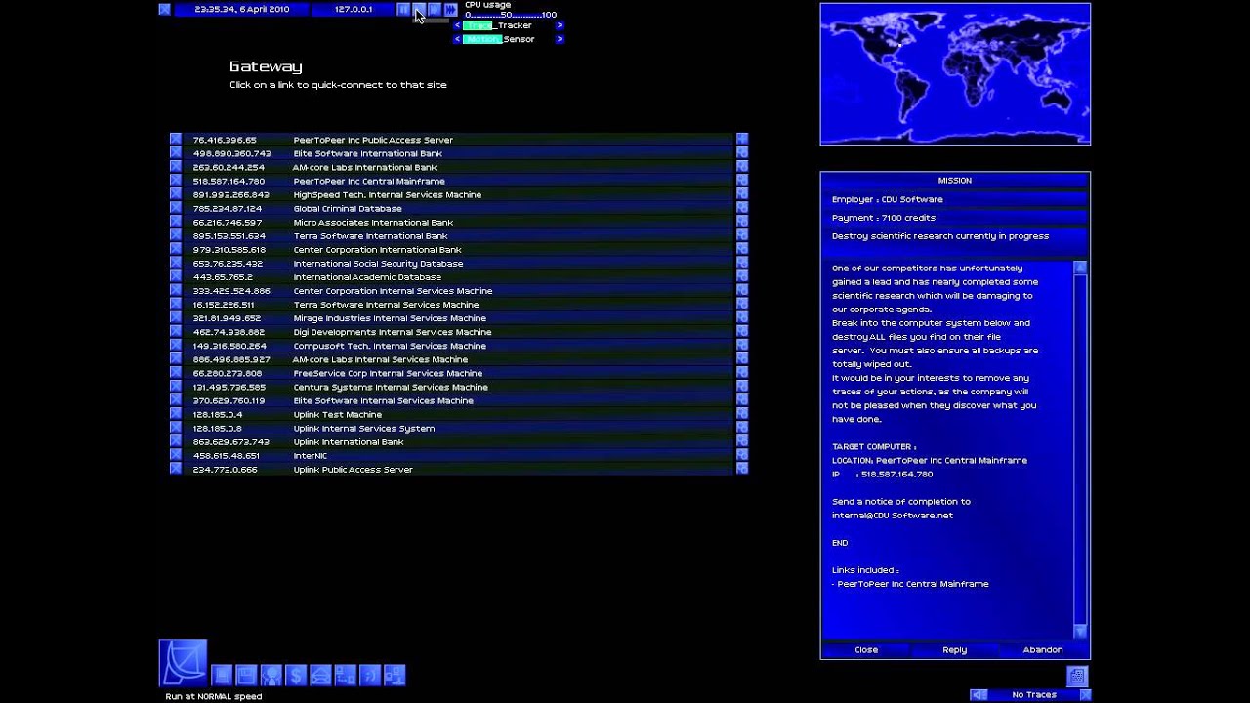
Task: Click the close icon right of No Traces
Action: tap(1085, 695)
